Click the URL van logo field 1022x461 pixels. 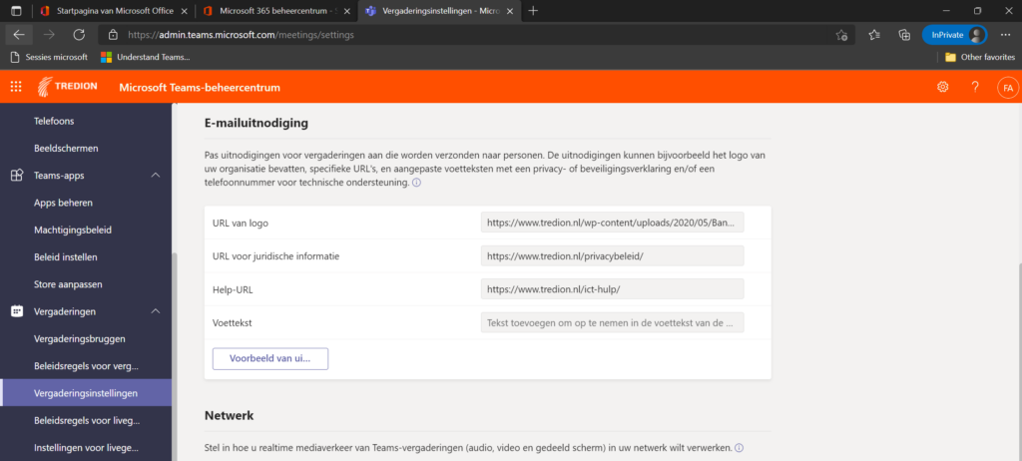click(612, 223)
